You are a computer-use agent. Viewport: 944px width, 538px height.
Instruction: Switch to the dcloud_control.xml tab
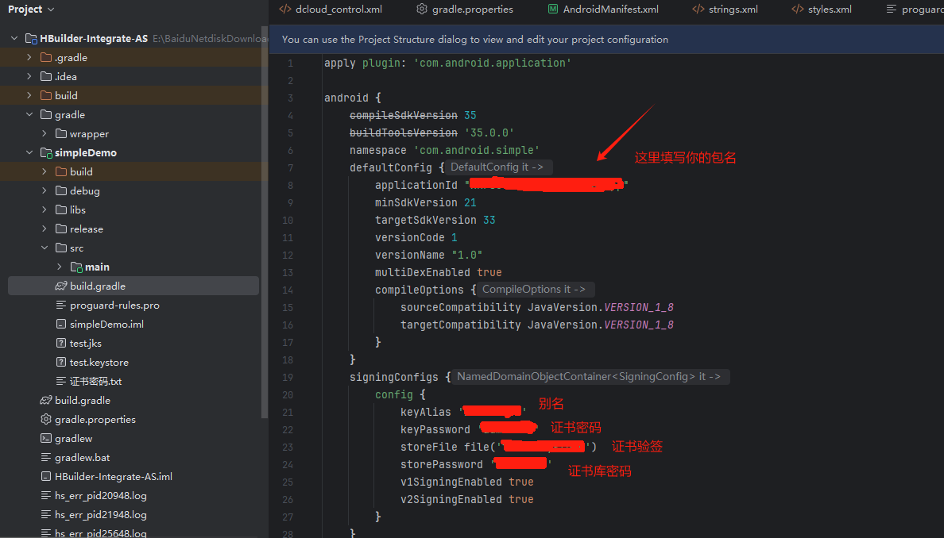[331, 10]
